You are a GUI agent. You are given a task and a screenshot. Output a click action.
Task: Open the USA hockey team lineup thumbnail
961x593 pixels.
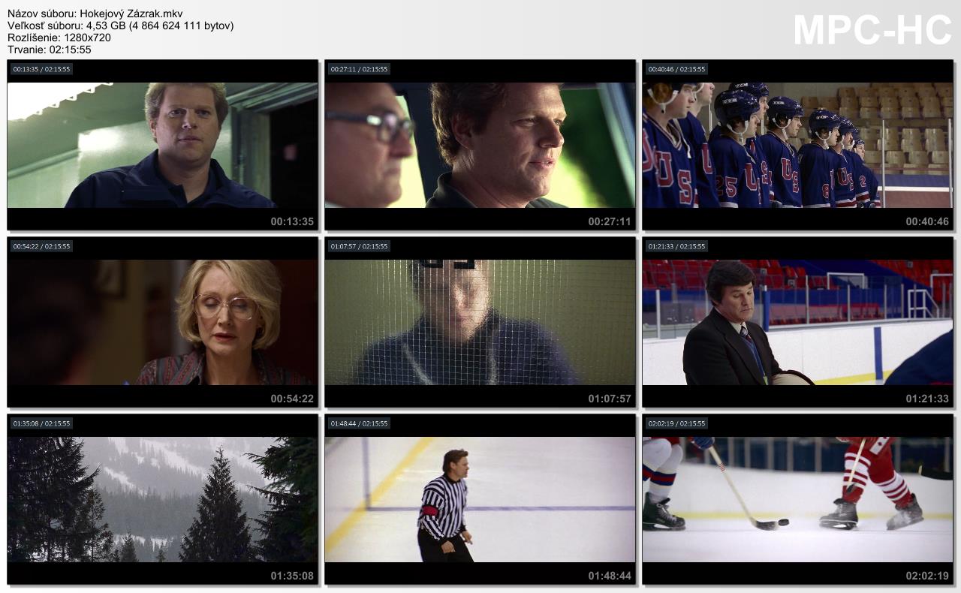point(797,145)
